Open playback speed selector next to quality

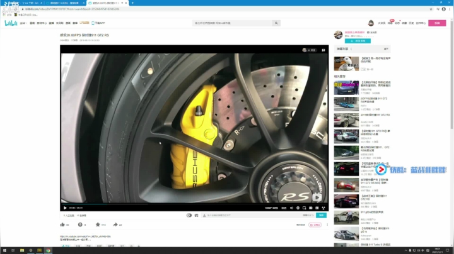284,208
